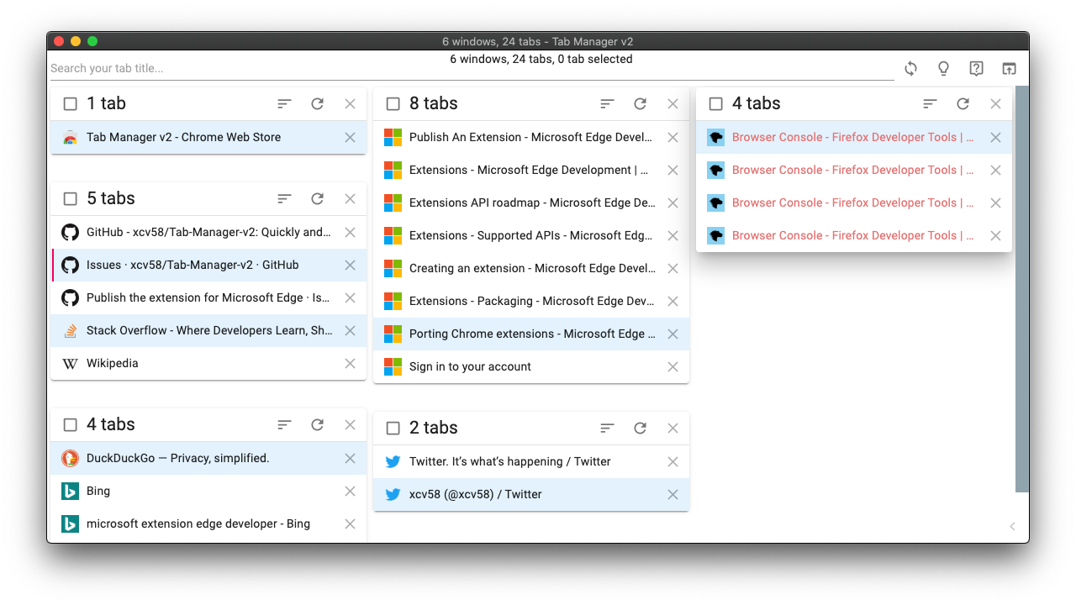This screenshot has height=605, width=1076.
Task: Click the collapse chevron at bottom right
Action: coord(1012,527)
